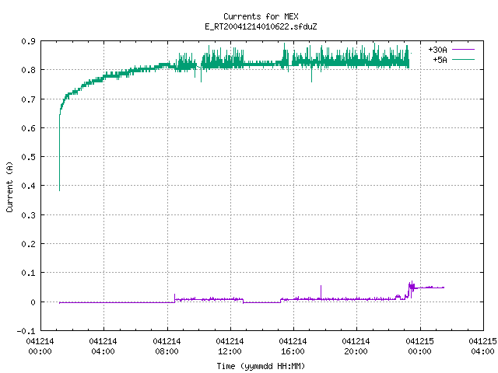Click the 041214 00:00 x-axis tick label
This screenshot has width=498, height=373.
click(x=40, y=347)
